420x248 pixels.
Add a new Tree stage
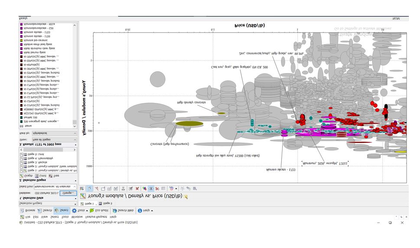click(54, 176)
